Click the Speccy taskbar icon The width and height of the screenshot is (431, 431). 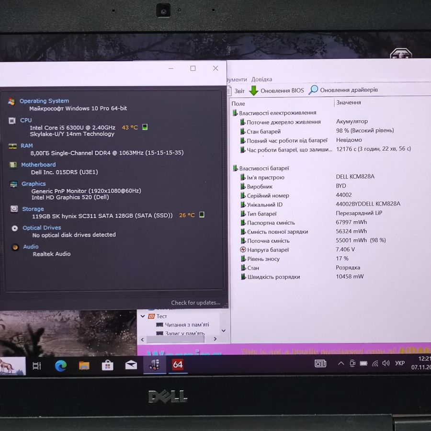coord(155,365)
